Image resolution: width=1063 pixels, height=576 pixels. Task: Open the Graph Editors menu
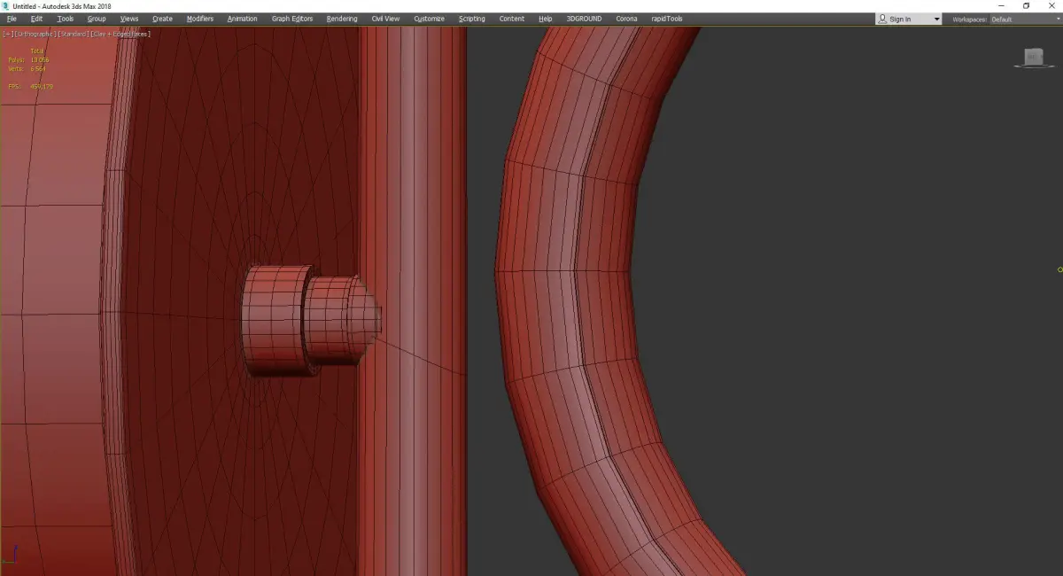[x=292, y=19]
